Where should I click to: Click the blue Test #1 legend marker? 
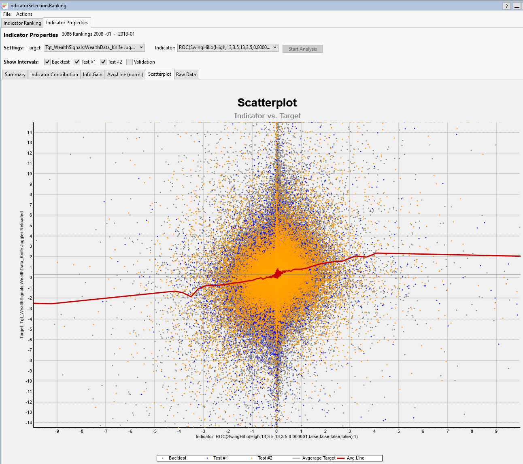click(207, 458)
